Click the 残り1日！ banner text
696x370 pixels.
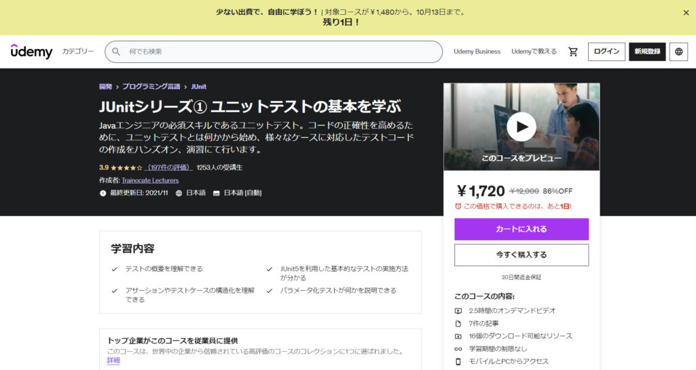pyautogui.click(x=341, y=22)
